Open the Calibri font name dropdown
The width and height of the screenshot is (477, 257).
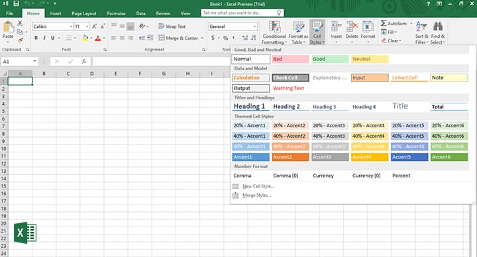tap(71, 26)
